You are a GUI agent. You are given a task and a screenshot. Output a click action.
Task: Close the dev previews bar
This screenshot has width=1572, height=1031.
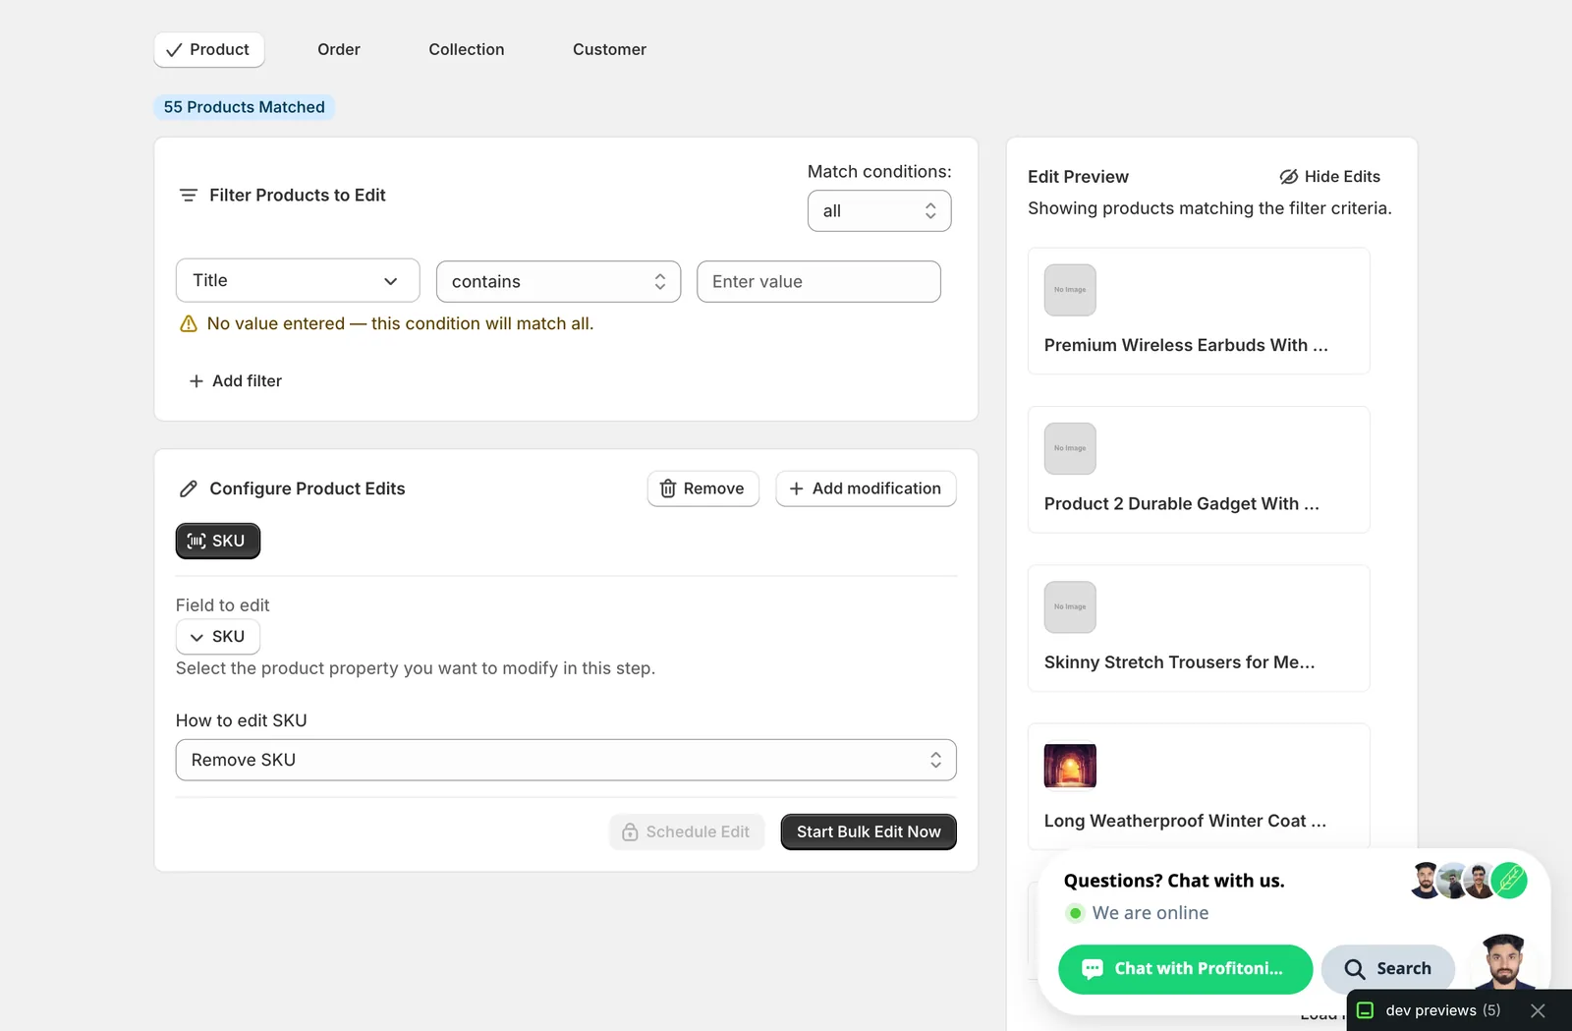(x=1539, y=1011)
